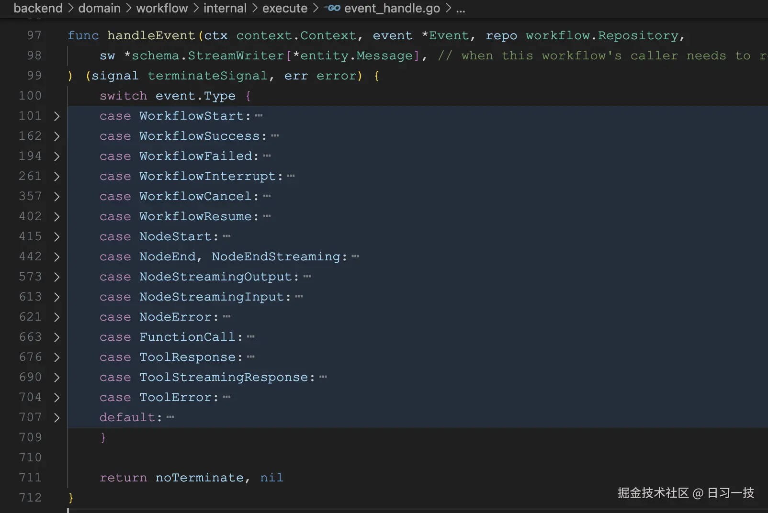The height and width of the screenshot is (513, 768).
Task: Click the WorkflowInterrupt case label
Action: pyautogui.click(x=207, y=176)
